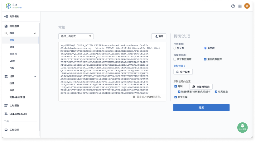Select the 核苷酸 sequence type radio
This screenshot has width=256, height=142.
tap(175, 48)
